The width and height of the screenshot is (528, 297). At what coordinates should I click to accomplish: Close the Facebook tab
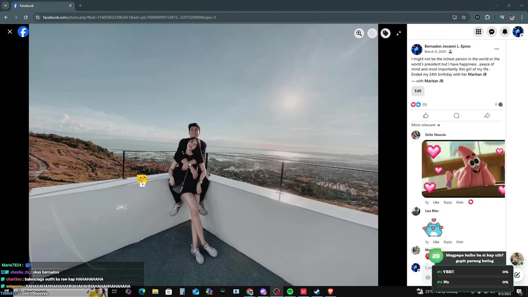(x=70, y=6)
